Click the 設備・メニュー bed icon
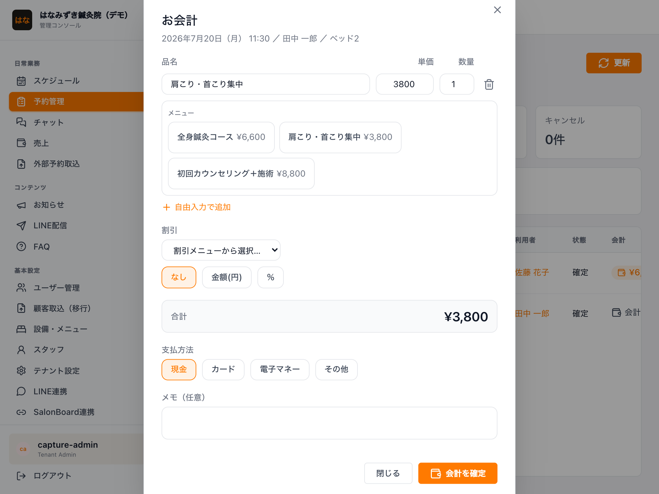 point(21,329)
